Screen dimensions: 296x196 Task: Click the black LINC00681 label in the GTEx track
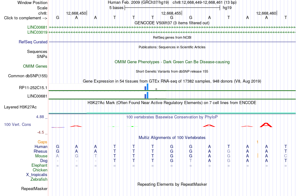(x=37, y=96)
